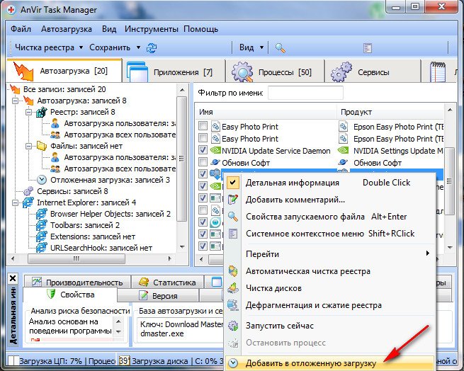The width and height of the screenshot is (464, 371).
Task: Open the Файл menu
Action: click(x=21, y=29)
